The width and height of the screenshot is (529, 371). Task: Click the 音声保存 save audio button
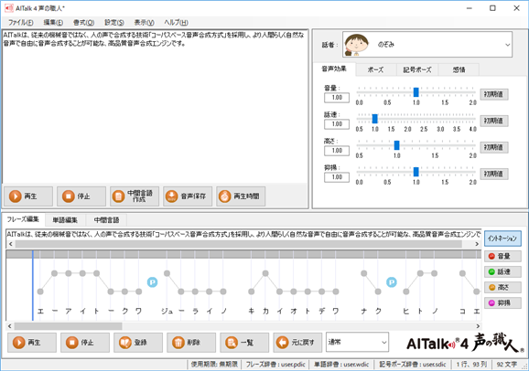click(x=188, y=196)
